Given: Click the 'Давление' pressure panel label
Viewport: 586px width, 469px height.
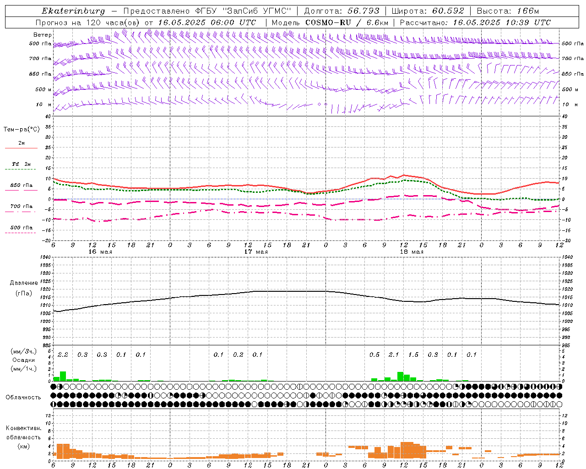Looking at the screenshot, I should click(x=24, y=283).
